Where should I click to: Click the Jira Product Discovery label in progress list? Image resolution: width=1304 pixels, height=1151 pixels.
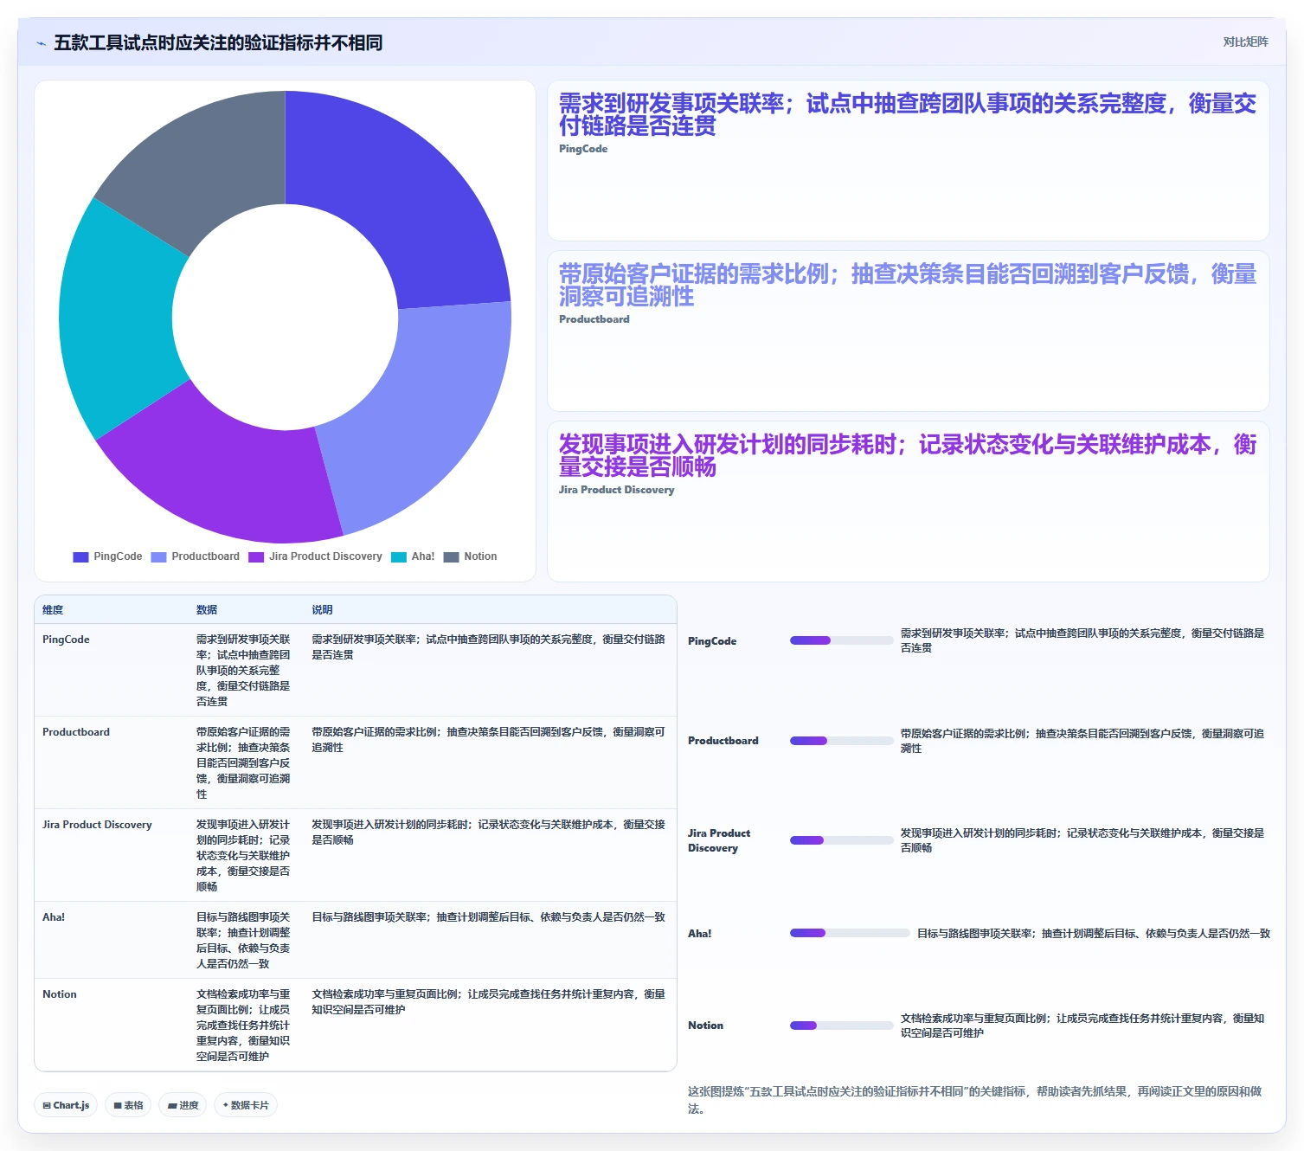pyautogui.click(x=719, y=840)
